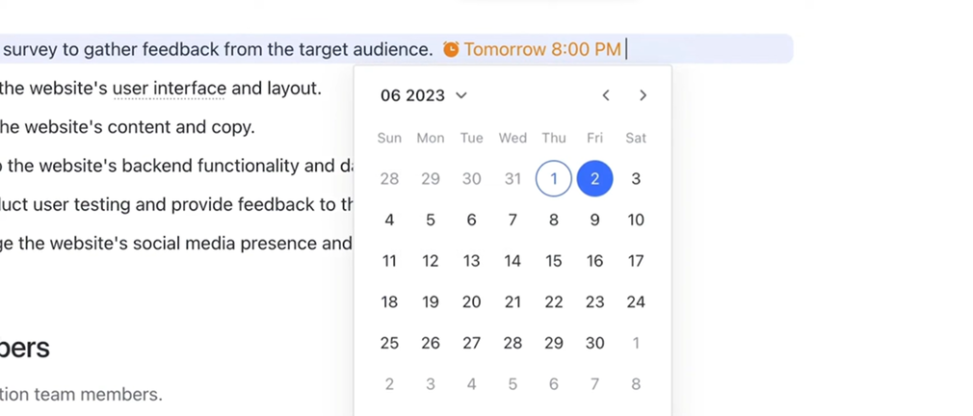Screen dimensions: 973x416
Task: Pick July 8 in the last row
Action: [636, 385]
